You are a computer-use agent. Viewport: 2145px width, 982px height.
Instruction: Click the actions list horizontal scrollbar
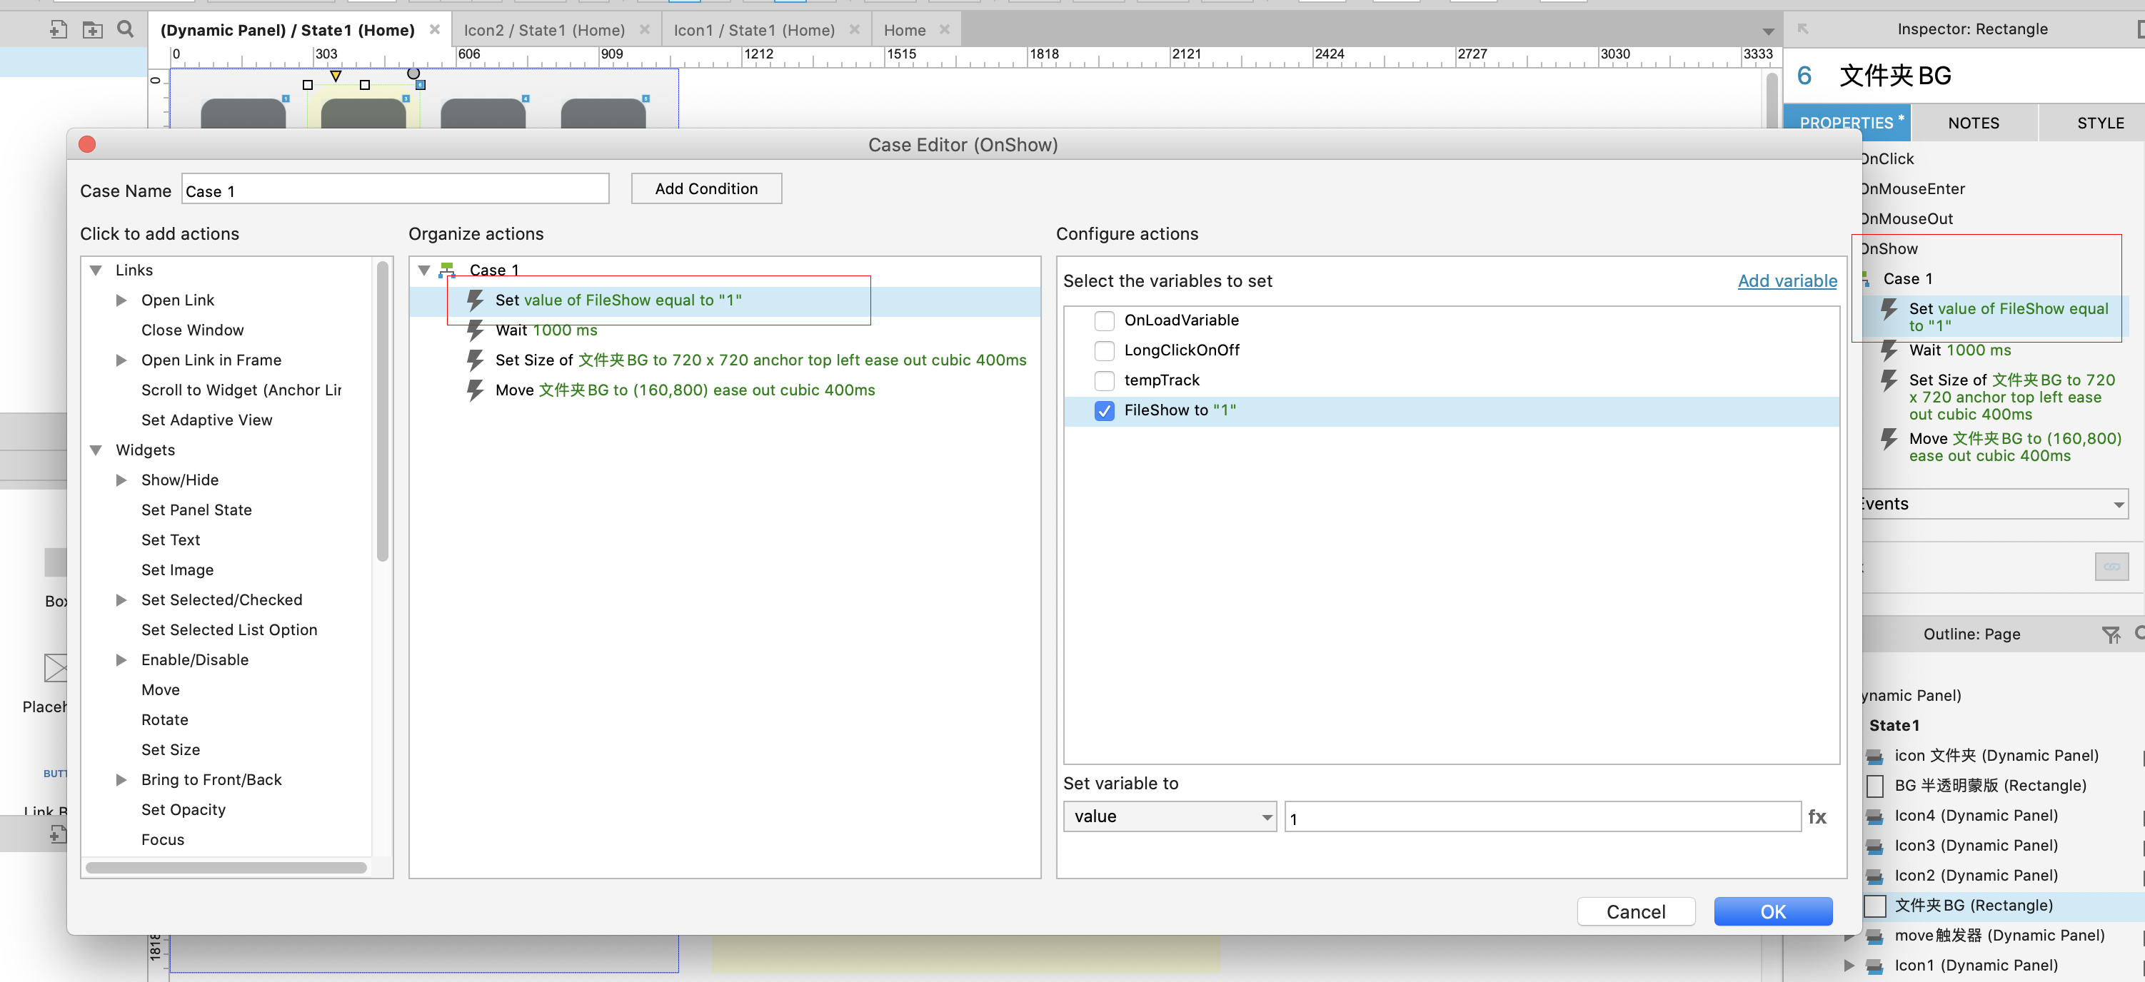(x=226, y=867)
